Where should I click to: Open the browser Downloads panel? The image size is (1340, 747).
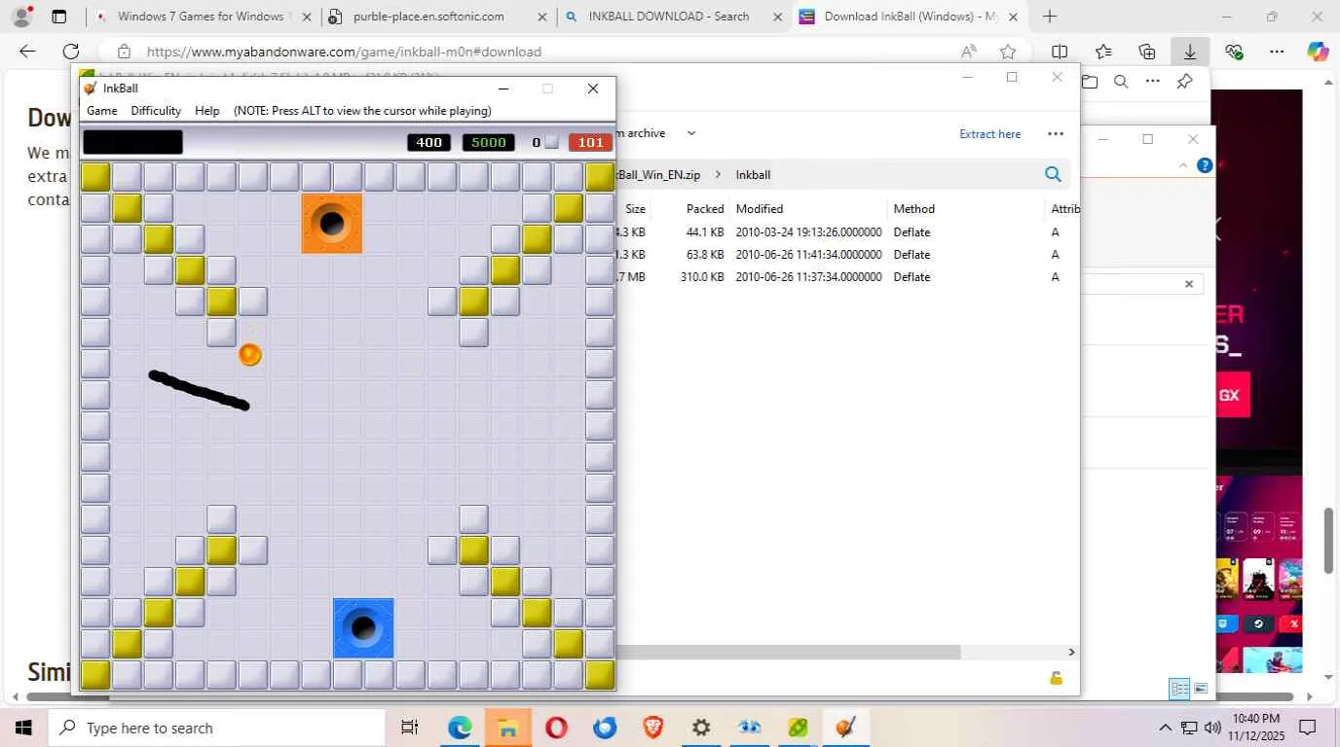click(1190, 52)
